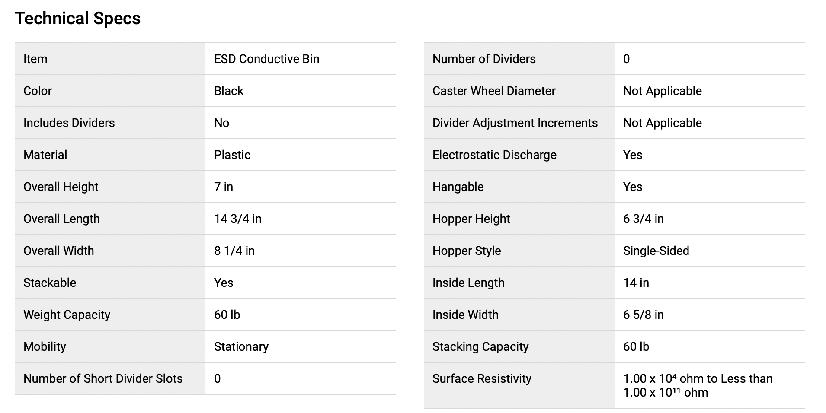Viewport: 826px width, 413px height.
Task: Select the Overall Length value 14 3/4 in
Action: pyautogui.click(x=238, y=219)
